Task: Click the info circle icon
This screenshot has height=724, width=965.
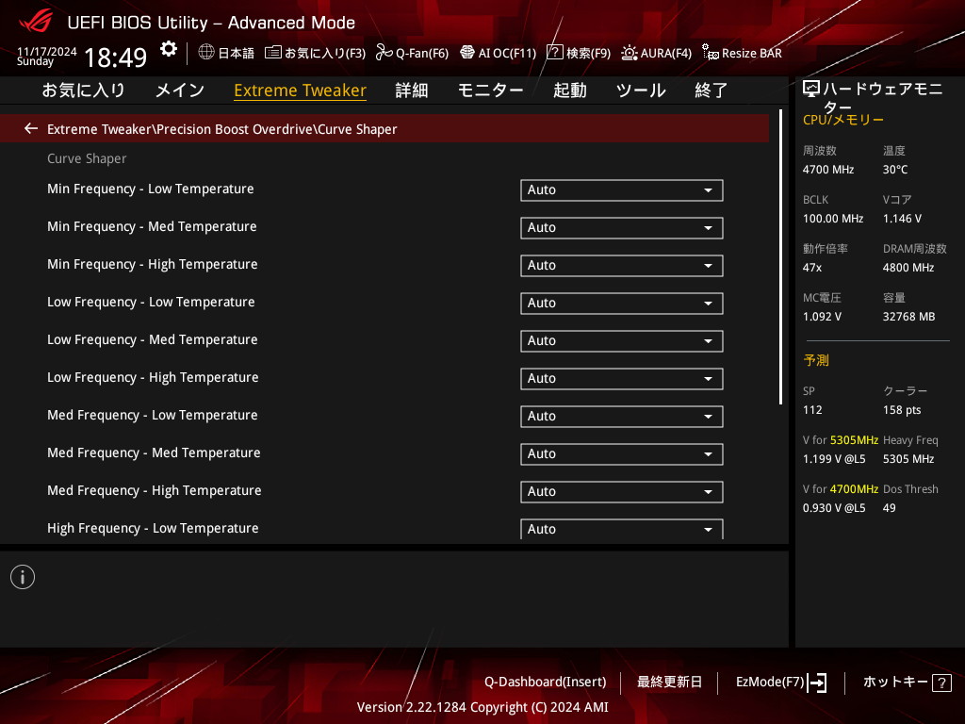Action: (x=23, y=577)
